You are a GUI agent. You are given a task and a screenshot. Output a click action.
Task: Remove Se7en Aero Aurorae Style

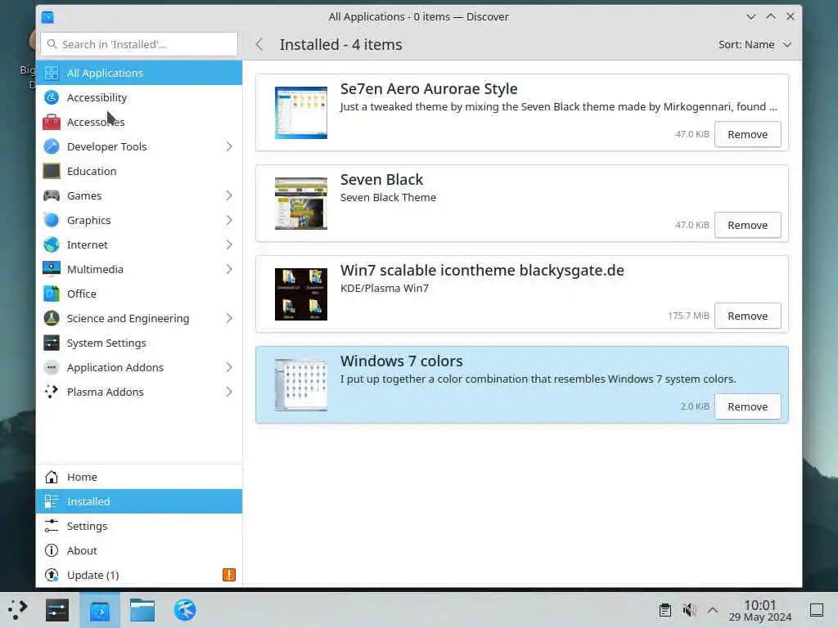pos(747,134)
